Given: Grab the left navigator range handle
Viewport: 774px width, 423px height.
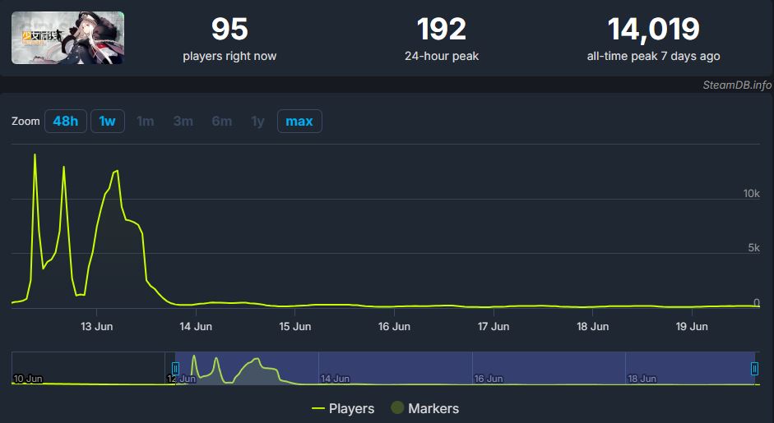Looking at the screenshot, I should [x=175, y=368].
